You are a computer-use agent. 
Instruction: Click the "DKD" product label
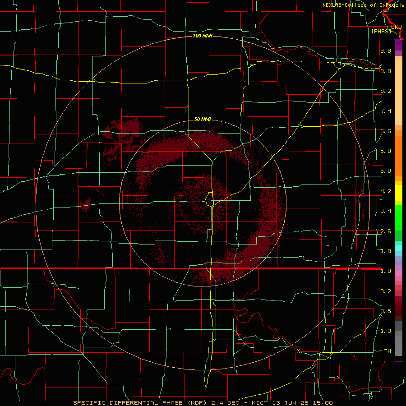[397, 27]
